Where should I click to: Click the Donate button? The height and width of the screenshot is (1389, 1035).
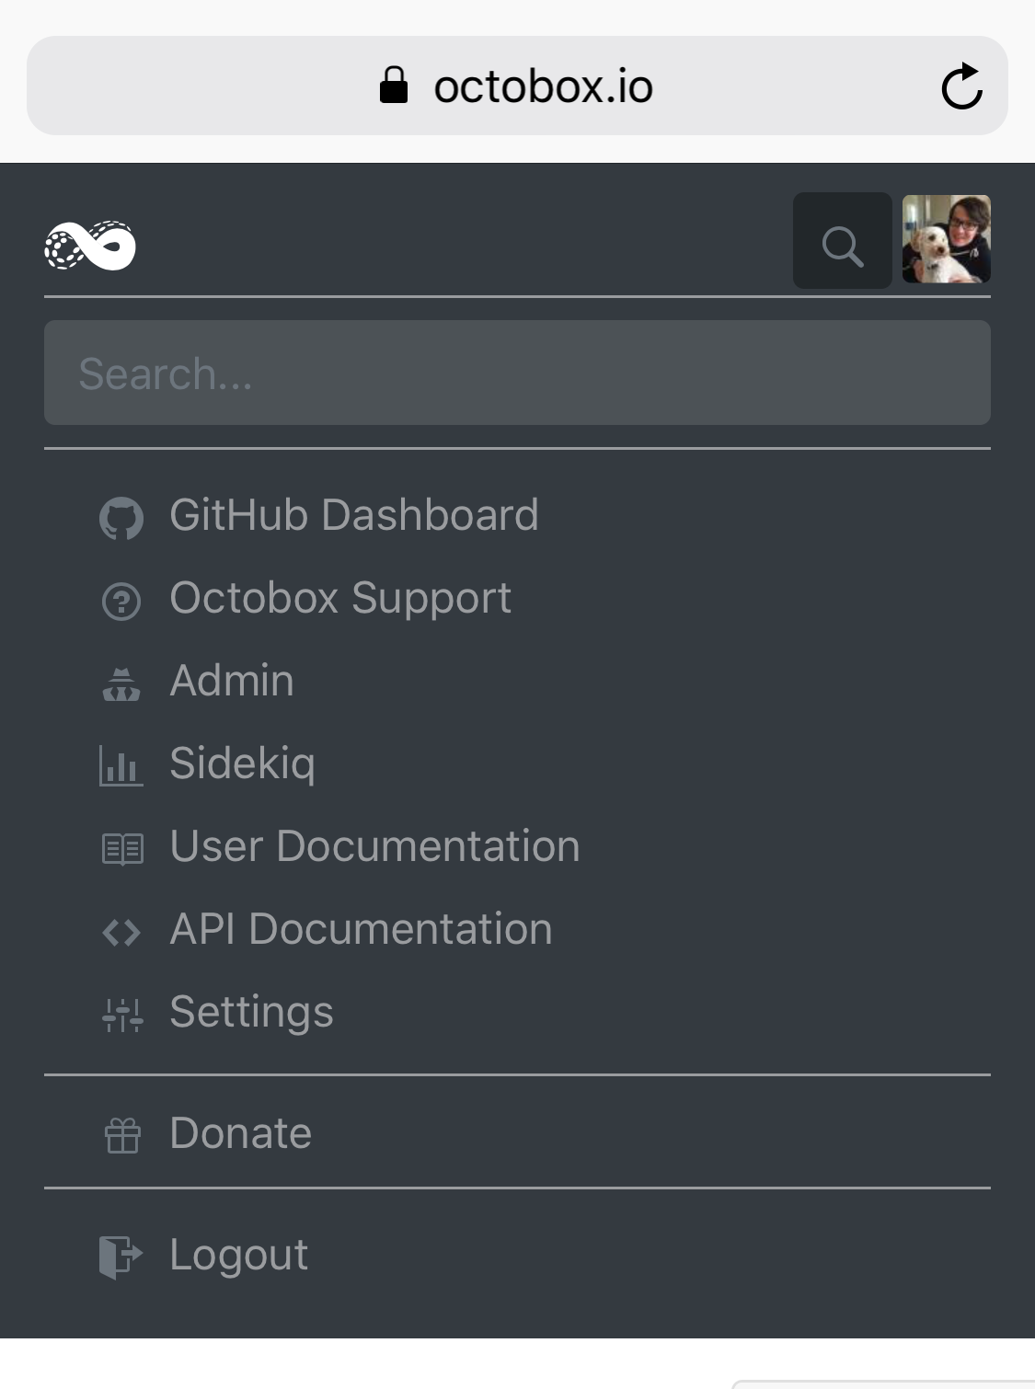point(239,1134)
